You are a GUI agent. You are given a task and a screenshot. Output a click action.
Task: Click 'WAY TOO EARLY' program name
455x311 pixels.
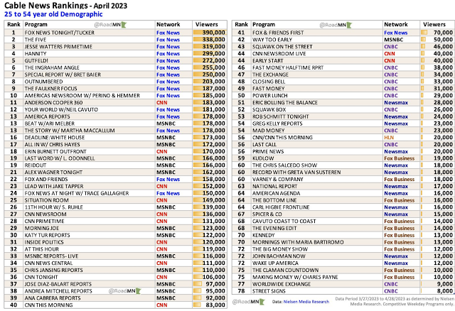pos(272,40)
